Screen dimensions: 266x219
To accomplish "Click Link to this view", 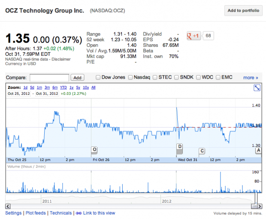I will pyautogui.click(x=99, y=213).
